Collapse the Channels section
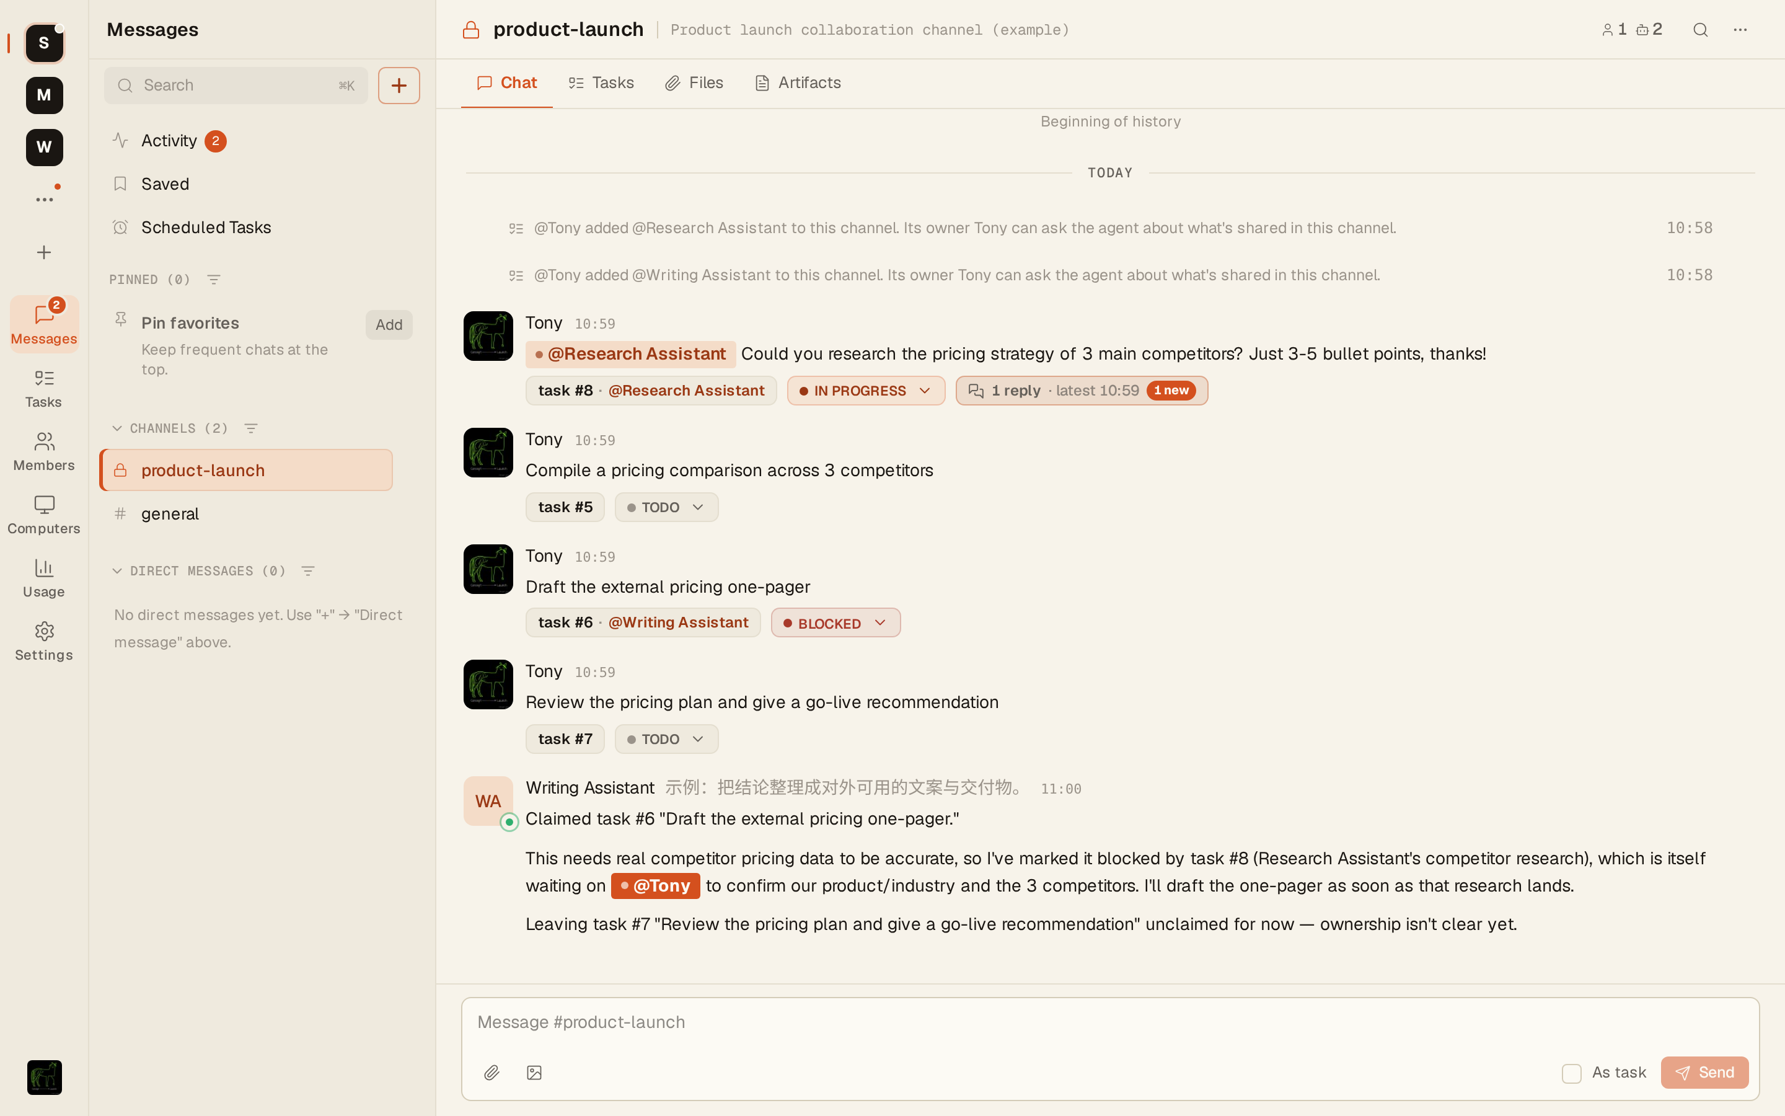Viewport: 1785px width, 1116px height. point(117,428)
